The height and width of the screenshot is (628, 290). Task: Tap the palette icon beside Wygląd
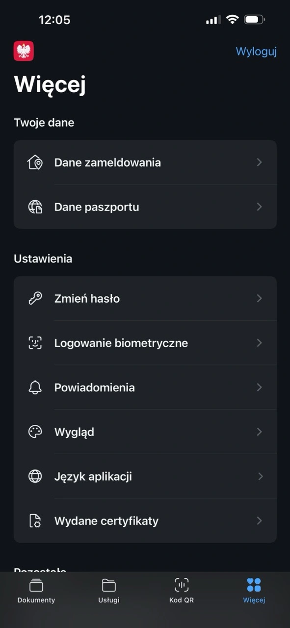(x=35, y=432)
